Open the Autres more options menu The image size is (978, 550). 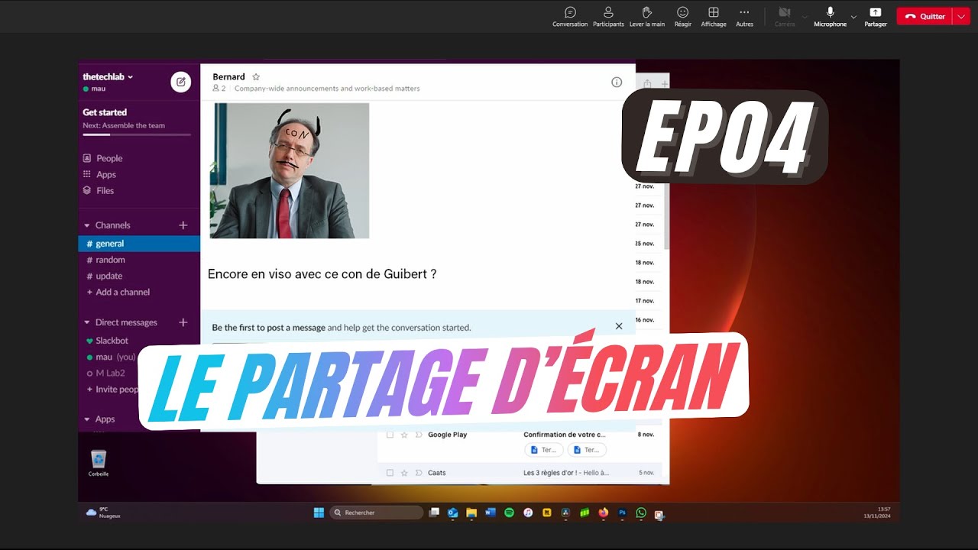click(x=744, y=17)
